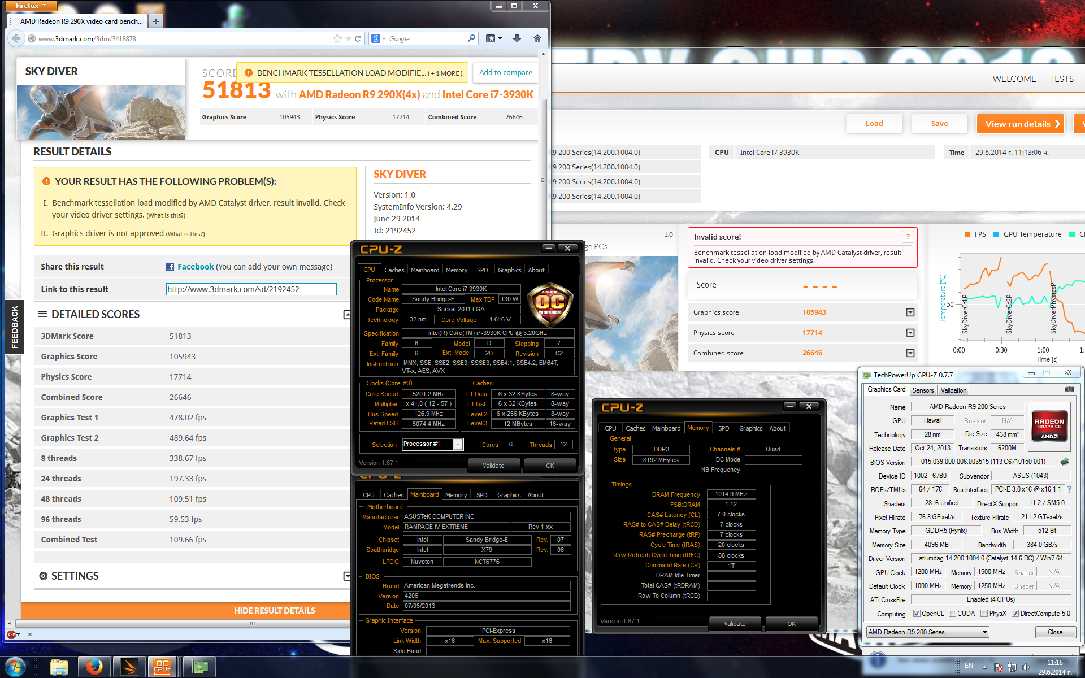Expand Combined score row in 3DMark app

(910, 353)
